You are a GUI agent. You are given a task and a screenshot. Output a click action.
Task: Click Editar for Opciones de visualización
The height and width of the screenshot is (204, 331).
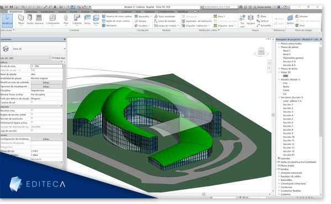46,87
